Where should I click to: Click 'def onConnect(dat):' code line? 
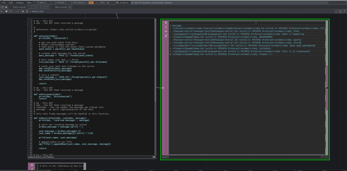[46, 36]
